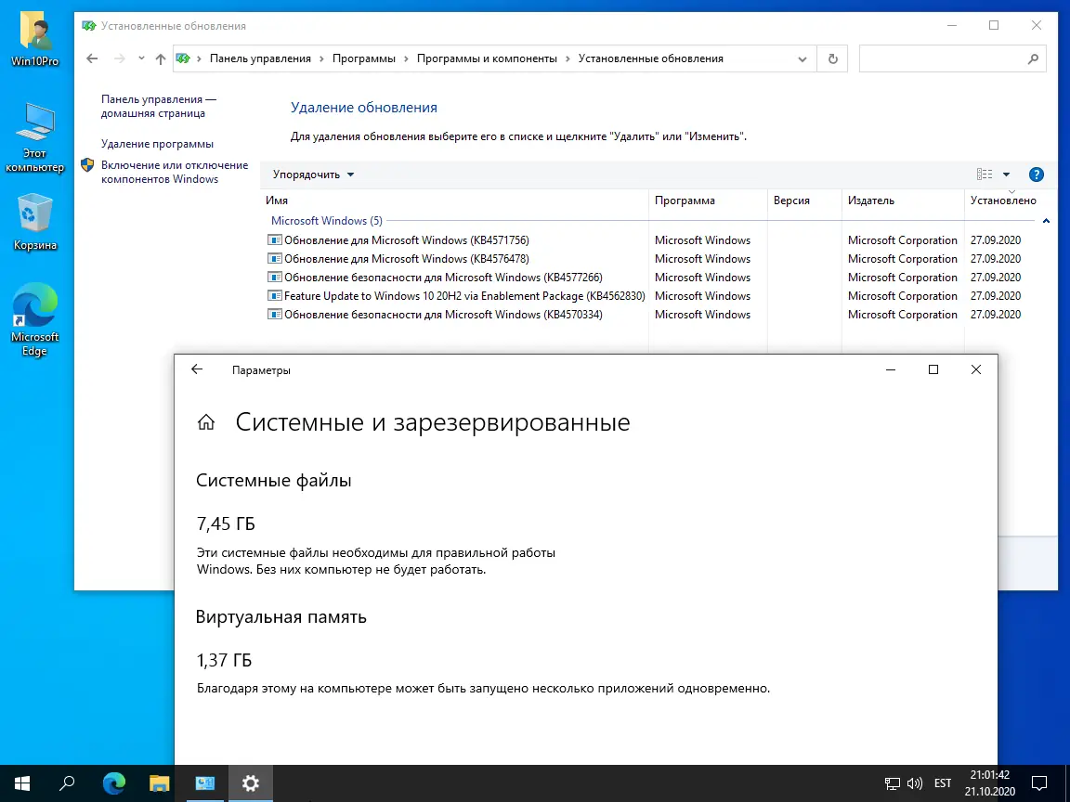Select Программы breadcrumb
Viewport: 1070px width, 802px height.
364,58
